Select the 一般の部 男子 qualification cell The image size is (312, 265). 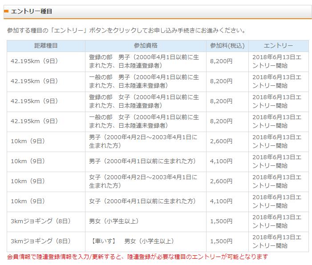pyautogui.click(x=144, y=81)
